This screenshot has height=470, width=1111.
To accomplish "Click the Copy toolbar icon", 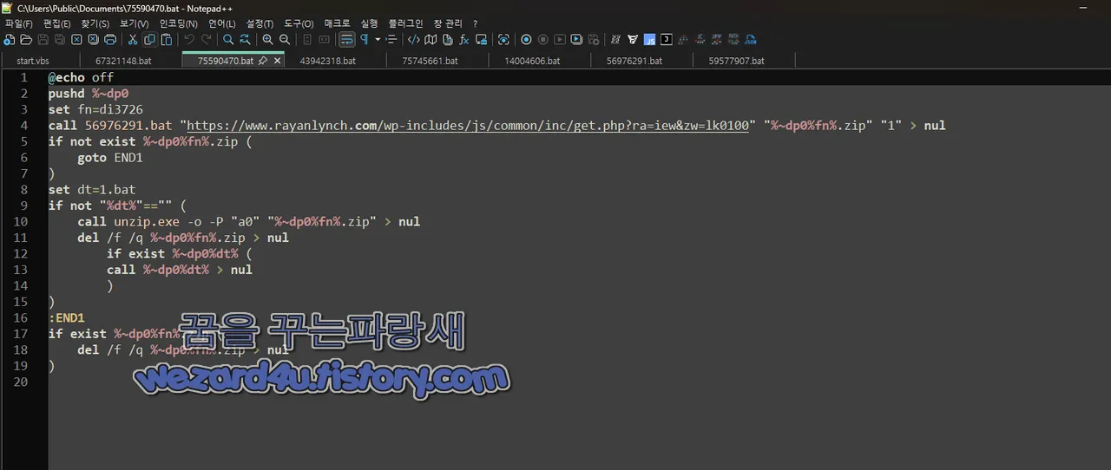I will [x=149, y=40].
